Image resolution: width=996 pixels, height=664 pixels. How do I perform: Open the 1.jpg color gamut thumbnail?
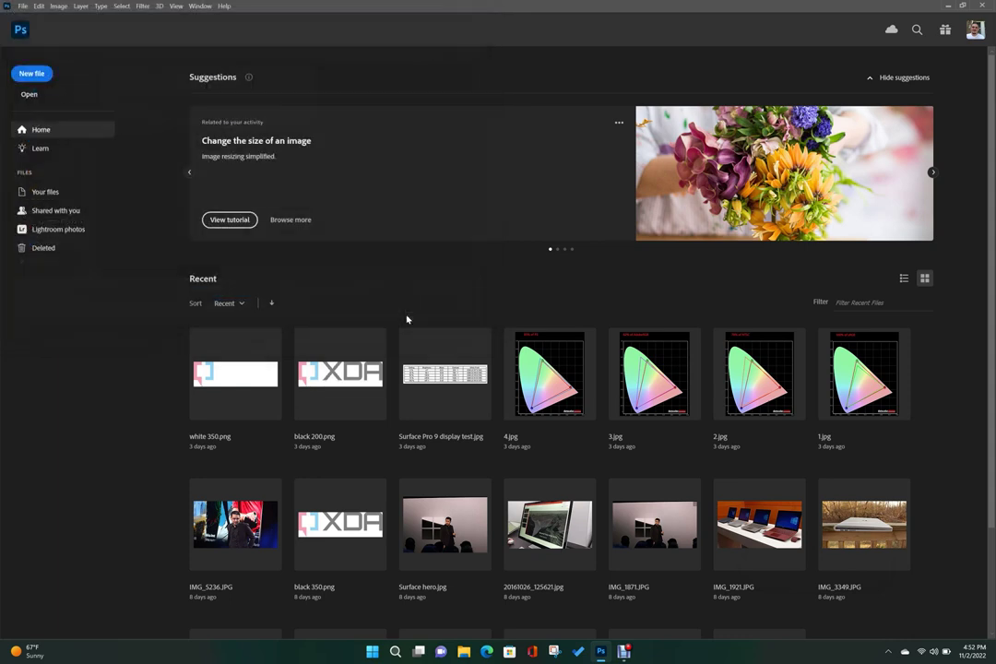click(864, 373)
